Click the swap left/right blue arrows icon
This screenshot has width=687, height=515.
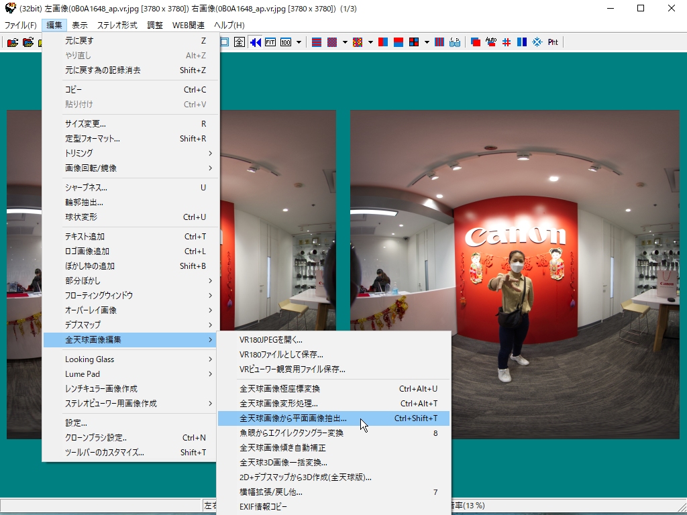click(x=255, y=42)
